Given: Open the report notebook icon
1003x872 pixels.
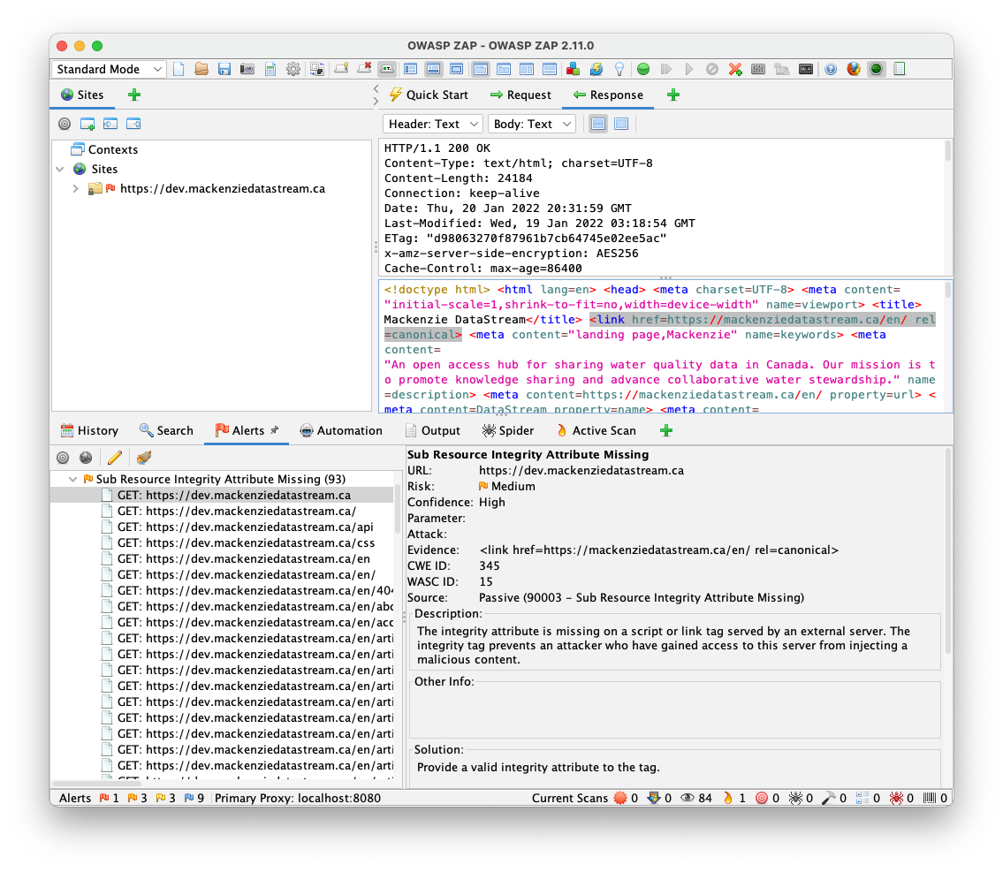Looking at the screenshot, I should coord(900,69).
